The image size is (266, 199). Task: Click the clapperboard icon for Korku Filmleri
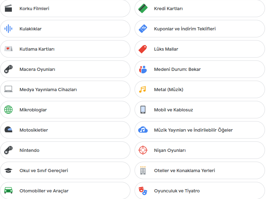[x=8, y=8]
